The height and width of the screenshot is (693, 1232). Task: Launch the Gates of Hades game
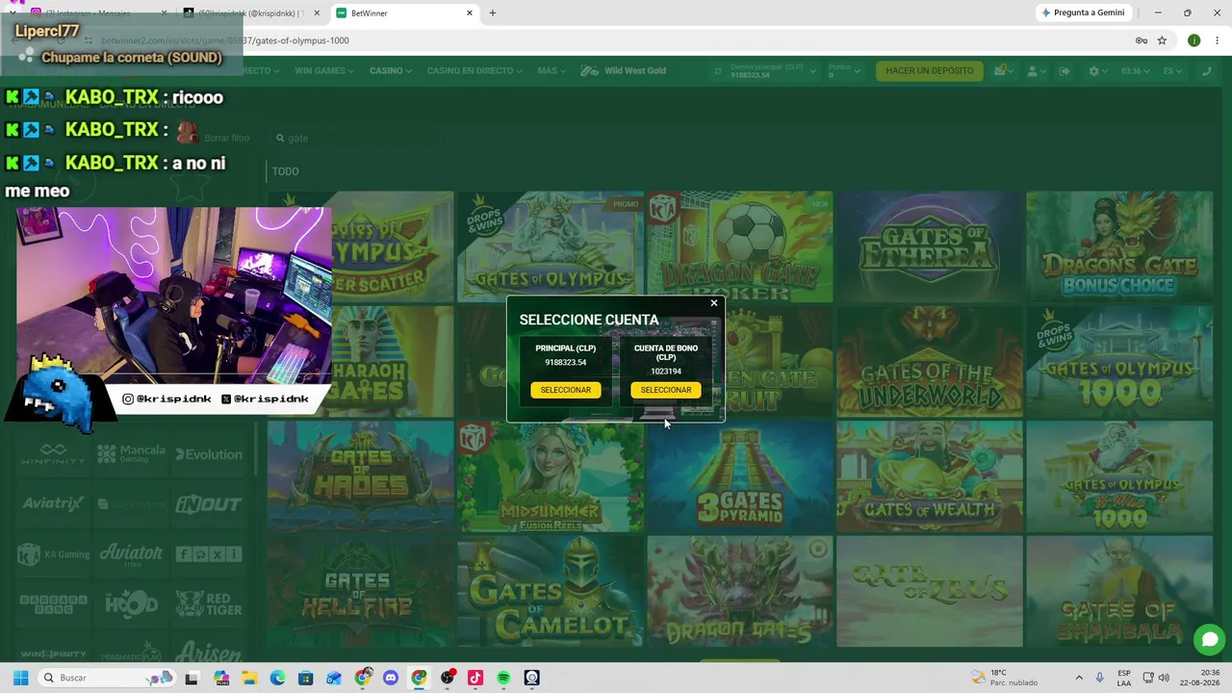360,476
